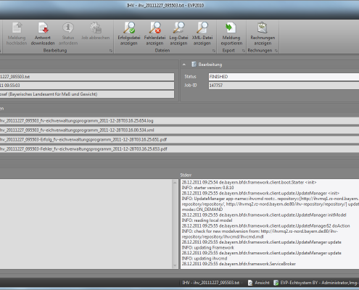Select the Fehler pdf file entry
359x290 pixels.
(179, 149)
